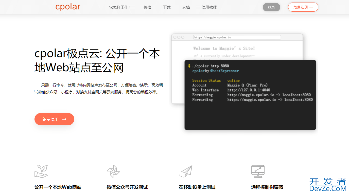Open the 它怎样工作? menu item
The width and height of the screenshot is (349, 194).
click(120, 7)
